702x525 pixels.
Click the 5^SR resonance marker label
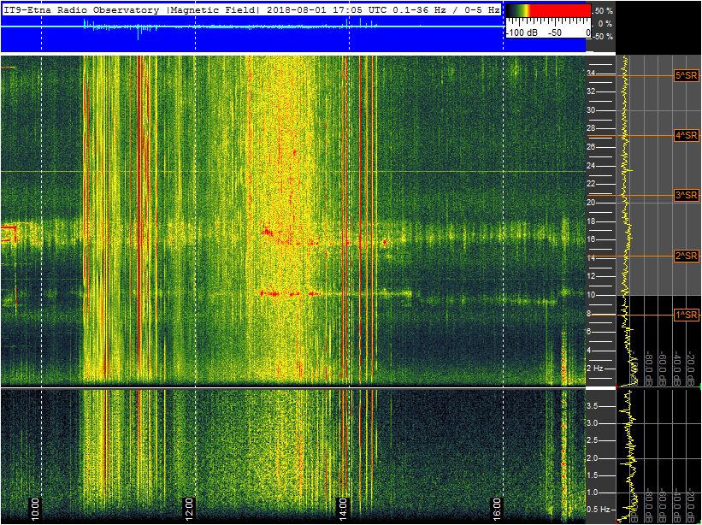[x=686, y=75]
